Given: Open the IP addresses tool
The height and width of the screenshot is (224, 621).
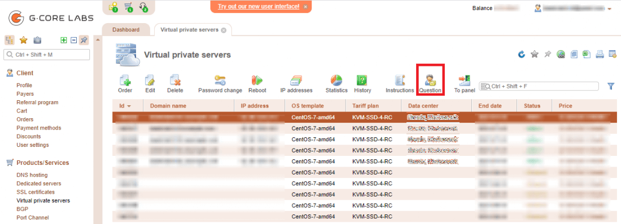Looking at the screenshot, I should click(296, 84).
